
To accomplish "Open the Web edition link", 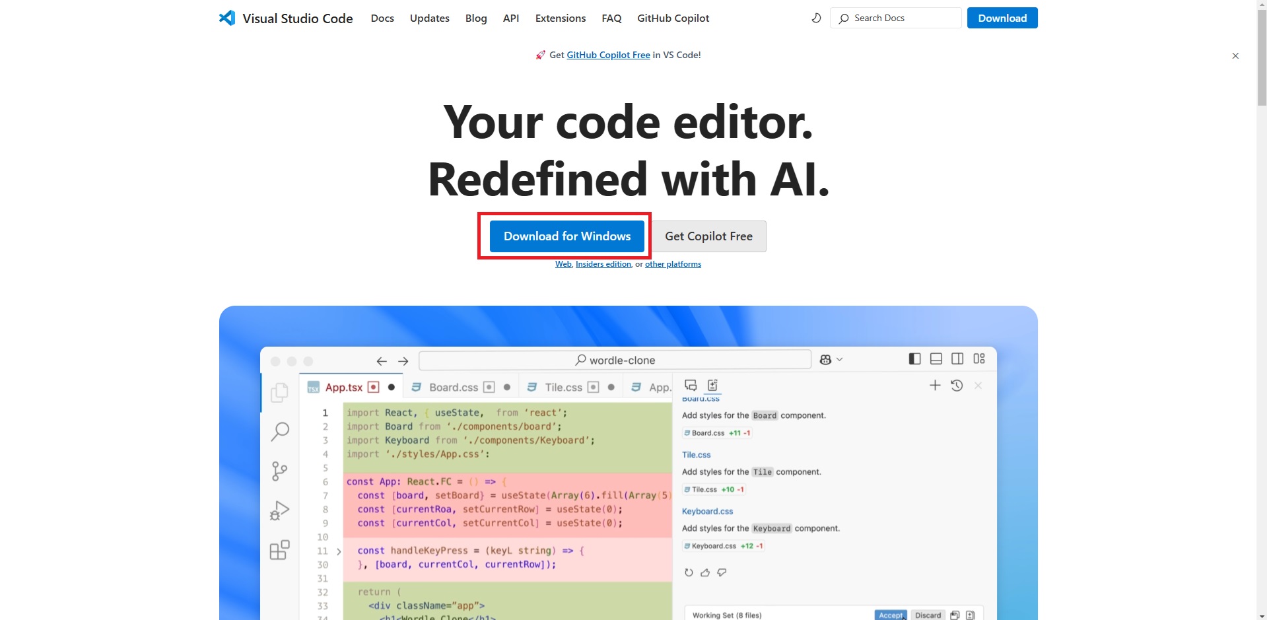I will click(563, 264).
